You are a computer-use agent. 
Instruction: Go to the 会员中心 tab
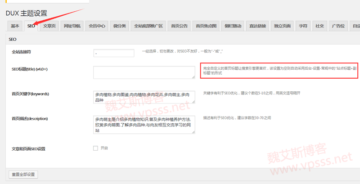(97, 26)
